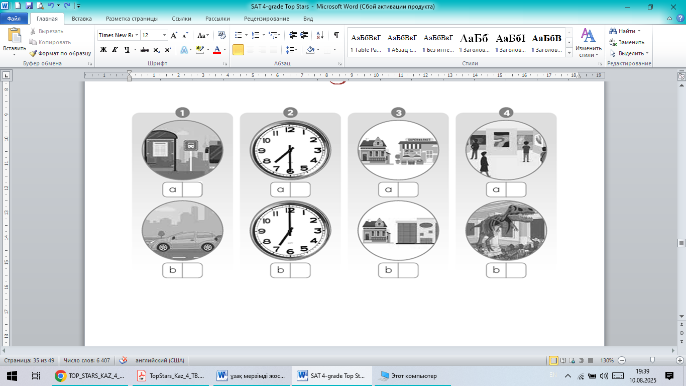Open Chrome window TOP_STARS_KAZ in the taskbar
This screenshot has height=386, width=686.
(x=90, y=375)
